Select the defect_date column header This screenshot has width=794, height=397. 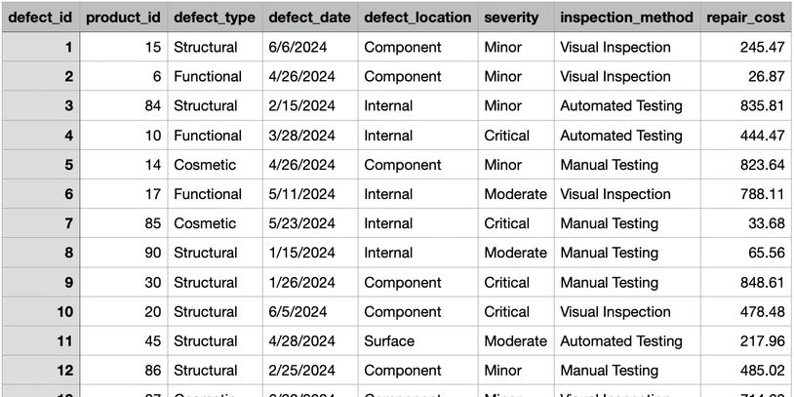pyautogui.click(x=308, y=18)
